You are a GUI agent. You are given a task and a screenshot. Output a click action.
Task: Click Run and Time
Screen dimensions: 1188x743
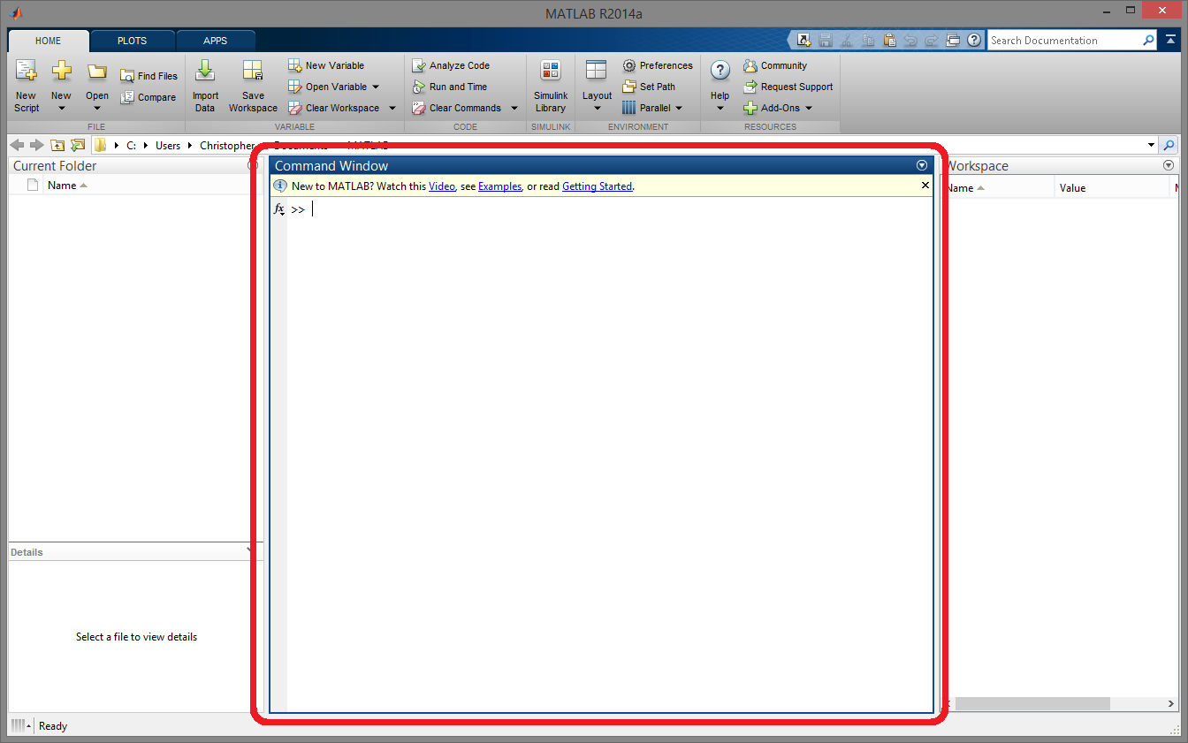click(x=450, y=87)
